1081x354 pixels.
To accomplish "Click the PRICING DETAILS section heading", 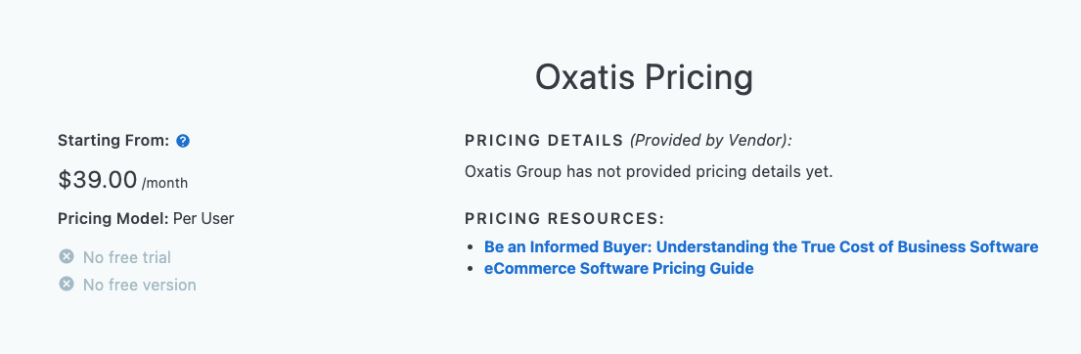I will click(544, 141).
